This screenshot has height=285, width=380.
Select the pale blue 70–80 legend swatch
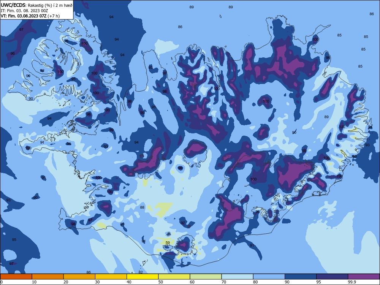point(237,277)
